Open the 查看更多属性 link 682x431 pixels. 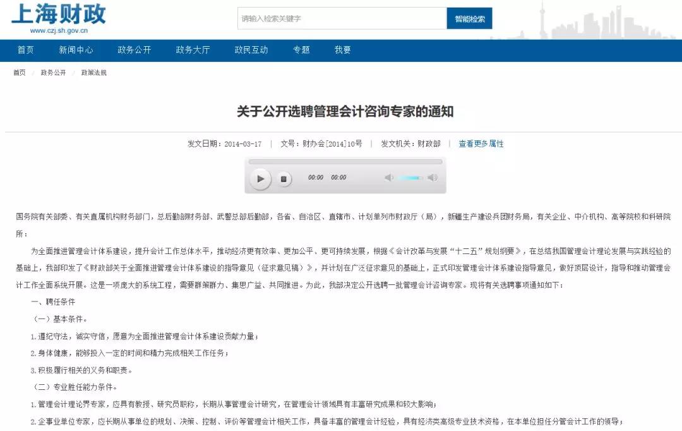click(481, 144)
